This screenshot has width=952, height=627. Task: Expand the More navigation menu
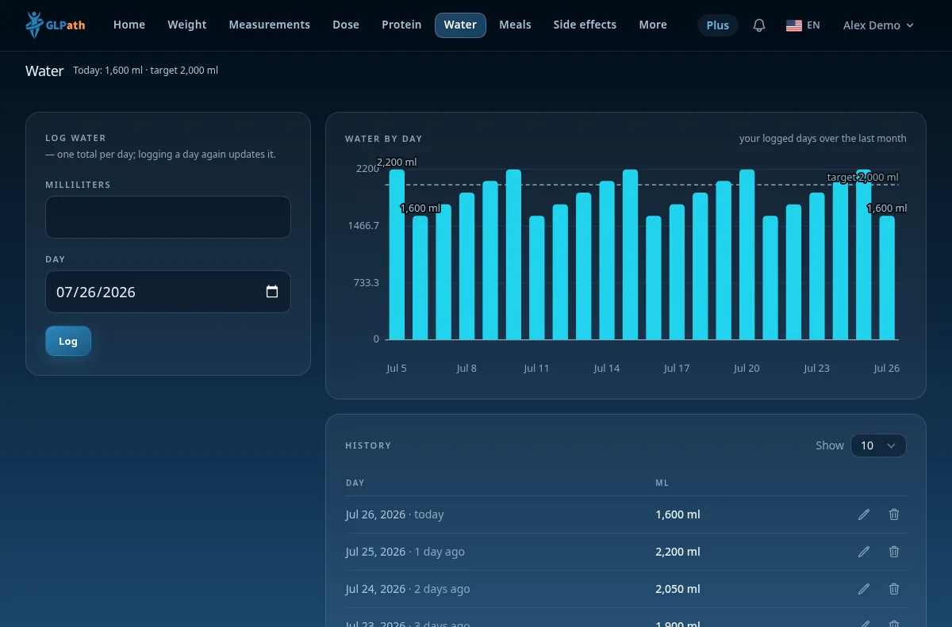tap(653, 25)
